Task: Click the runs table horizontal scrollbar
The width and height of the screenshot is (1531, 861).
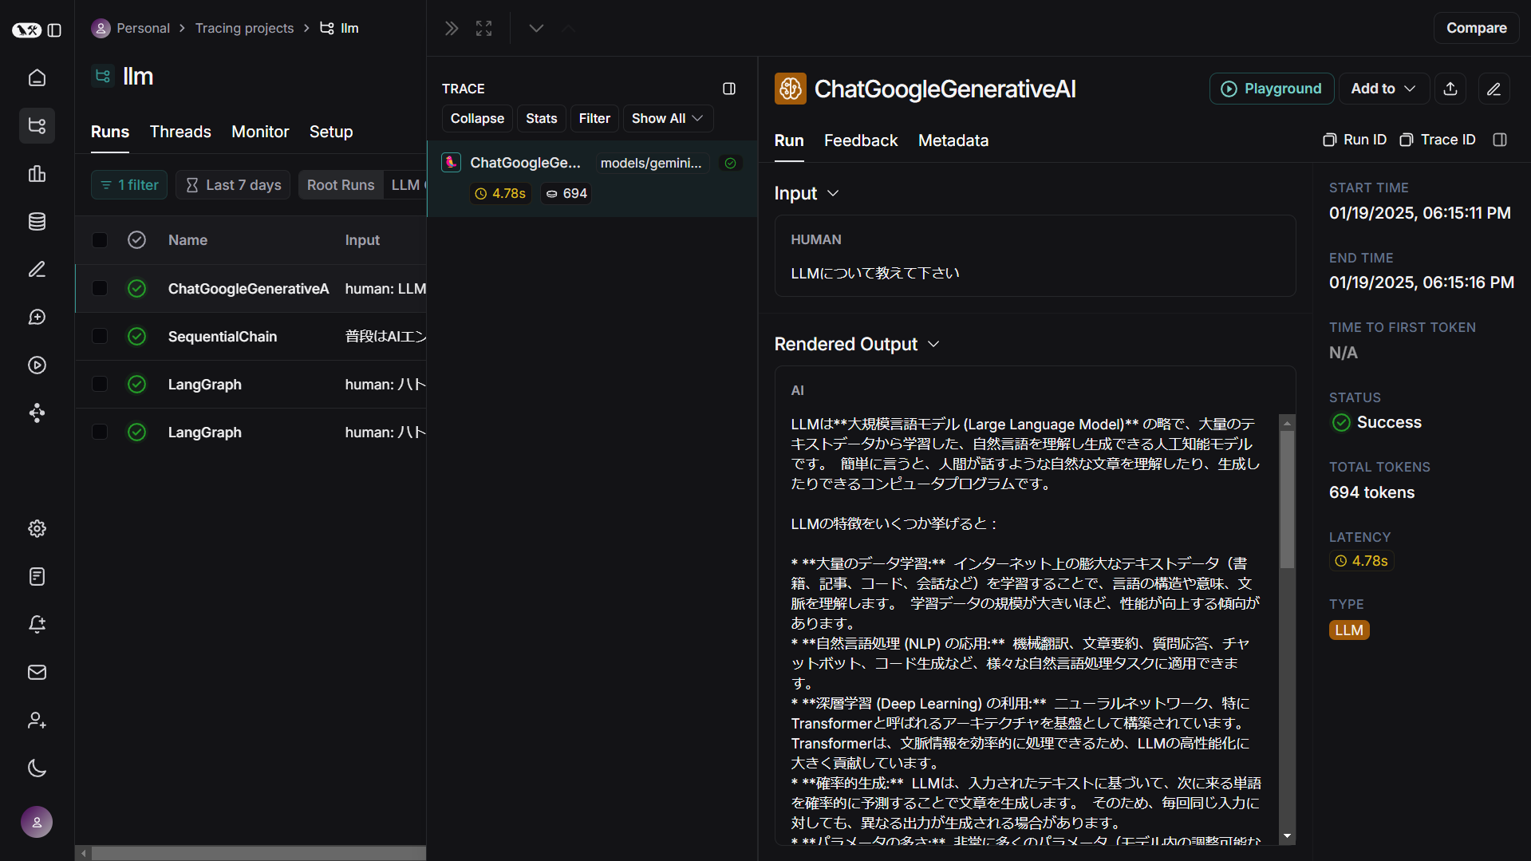Action: [258, 853]
